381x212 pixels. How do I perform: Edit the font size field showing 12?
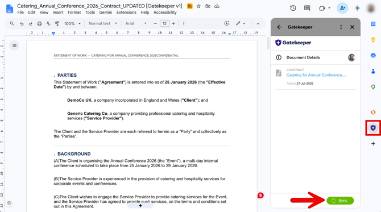(164, 23)
